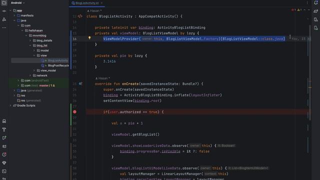This screenshot has width=320, height=180.
Task: Click the orange marker in error stripe
Action: (310, 87)
